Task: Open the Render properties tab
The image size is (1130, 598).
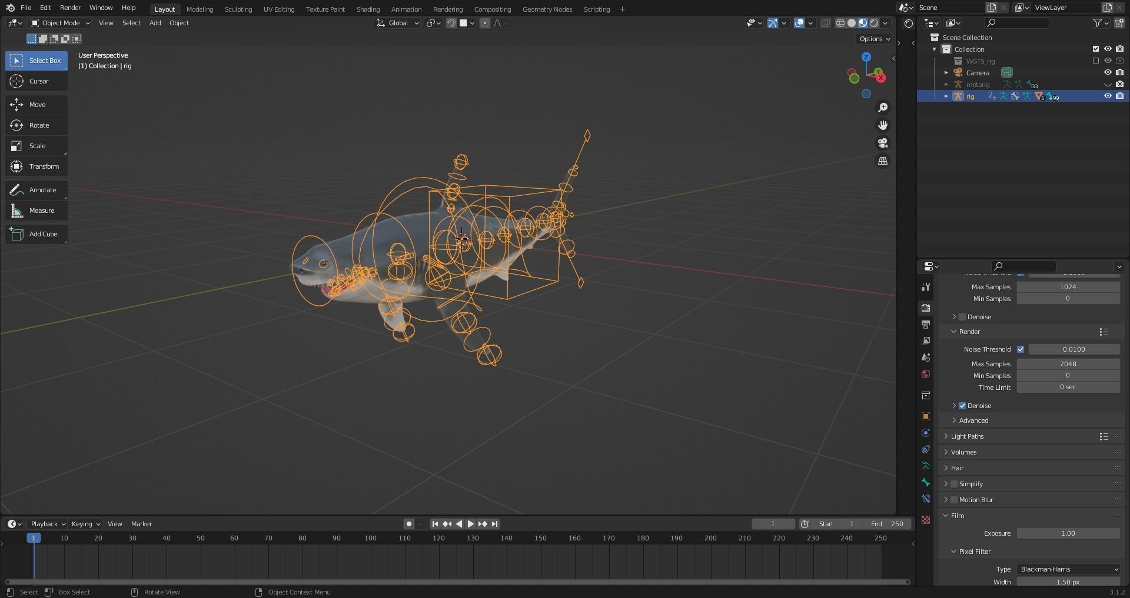Action: [x=926, y=308]
